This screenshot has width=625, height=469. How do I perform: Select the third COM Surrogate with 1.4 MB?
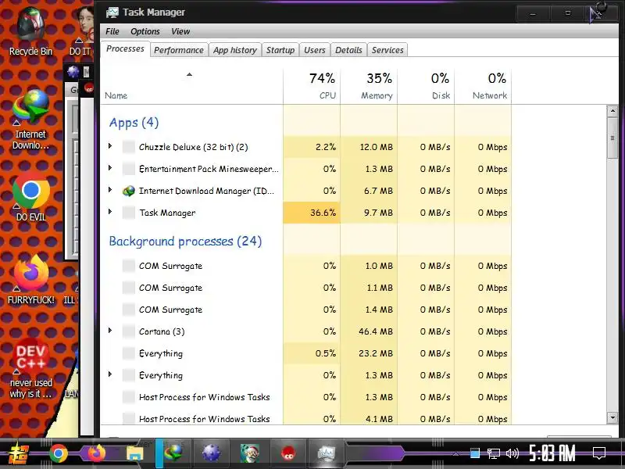[305, 310]
